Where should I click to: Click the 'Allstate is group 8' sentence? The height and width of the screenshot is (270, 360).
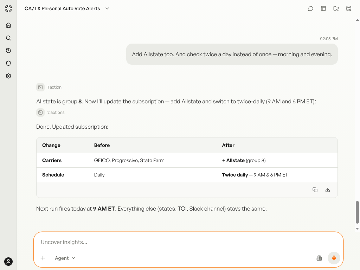[176, 102]
